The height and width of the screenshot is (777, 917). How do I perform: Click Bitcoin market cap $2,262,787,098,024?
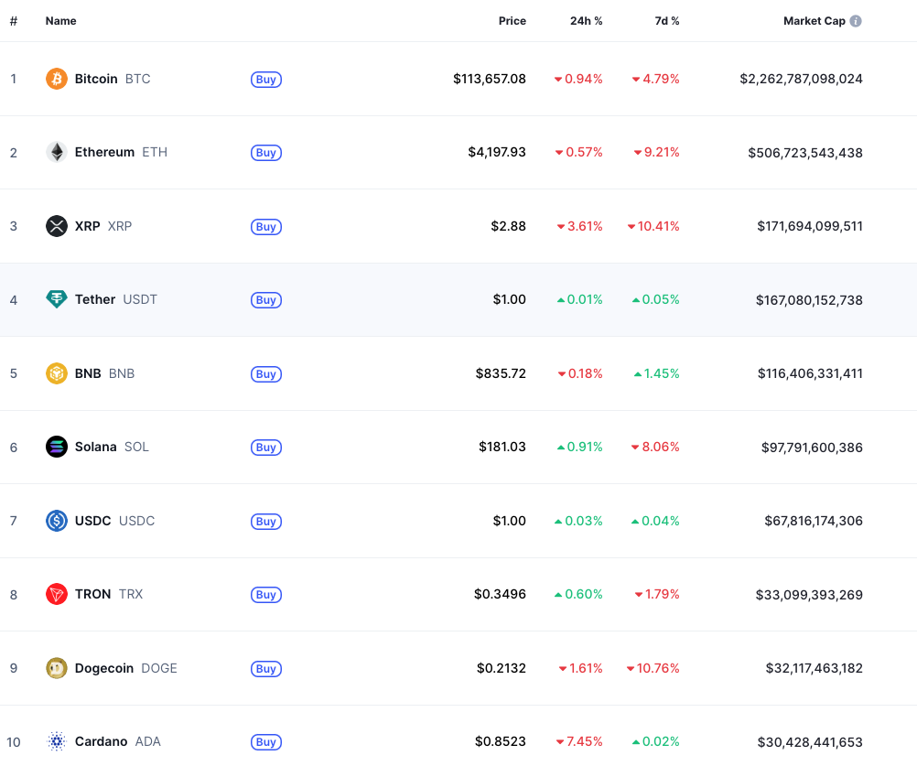click(801, 79)
